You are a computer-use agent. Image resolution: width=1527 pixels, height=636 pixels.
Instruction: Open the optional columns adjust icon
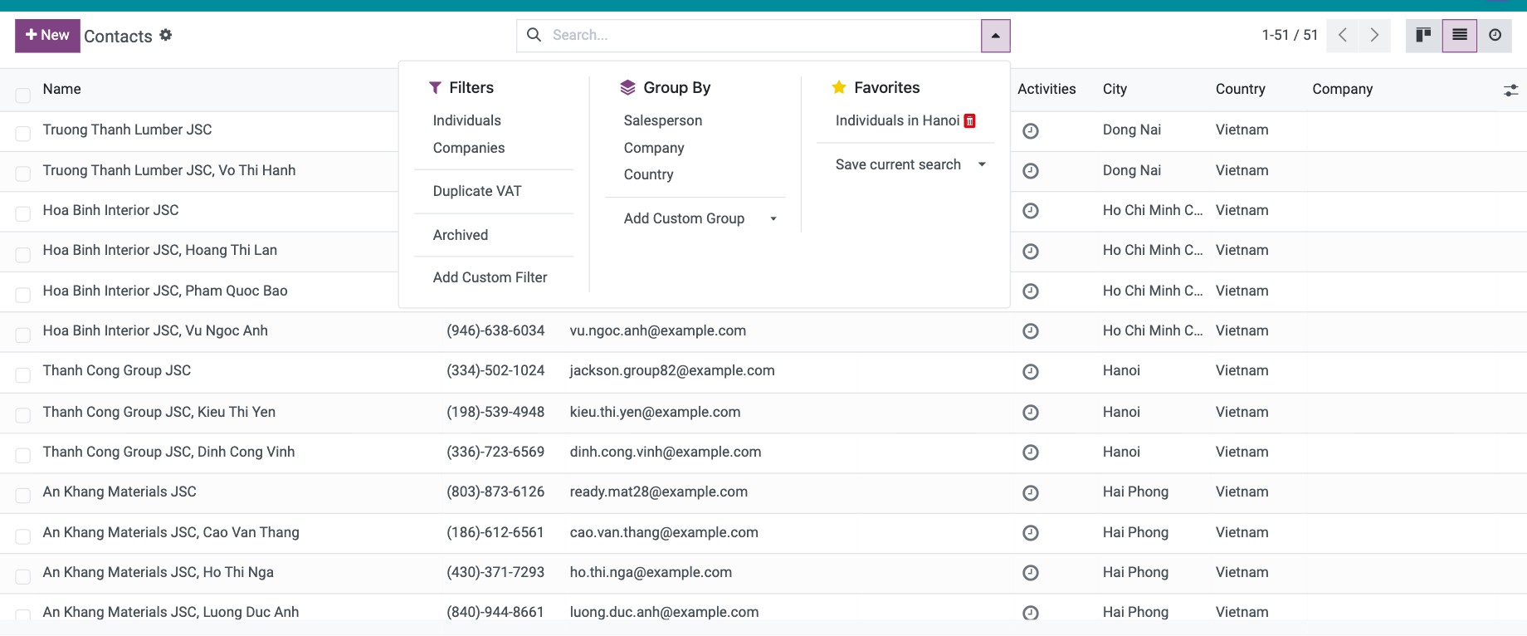[x=1510, y=90]
